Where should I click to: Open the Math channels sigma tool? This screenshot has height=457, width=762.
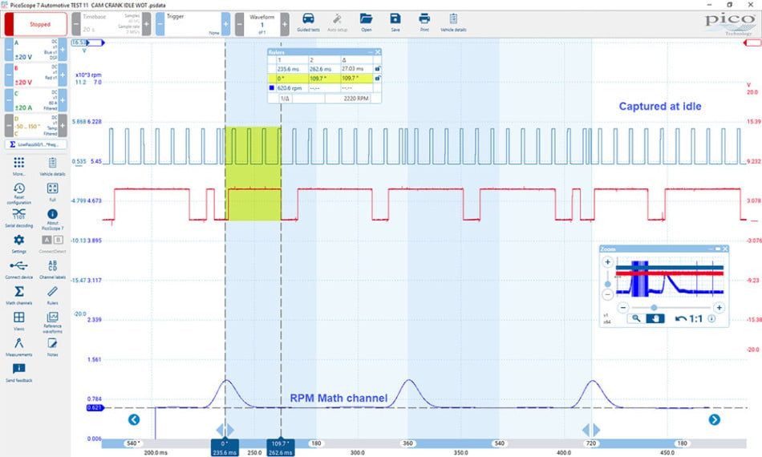pos(19,294)
